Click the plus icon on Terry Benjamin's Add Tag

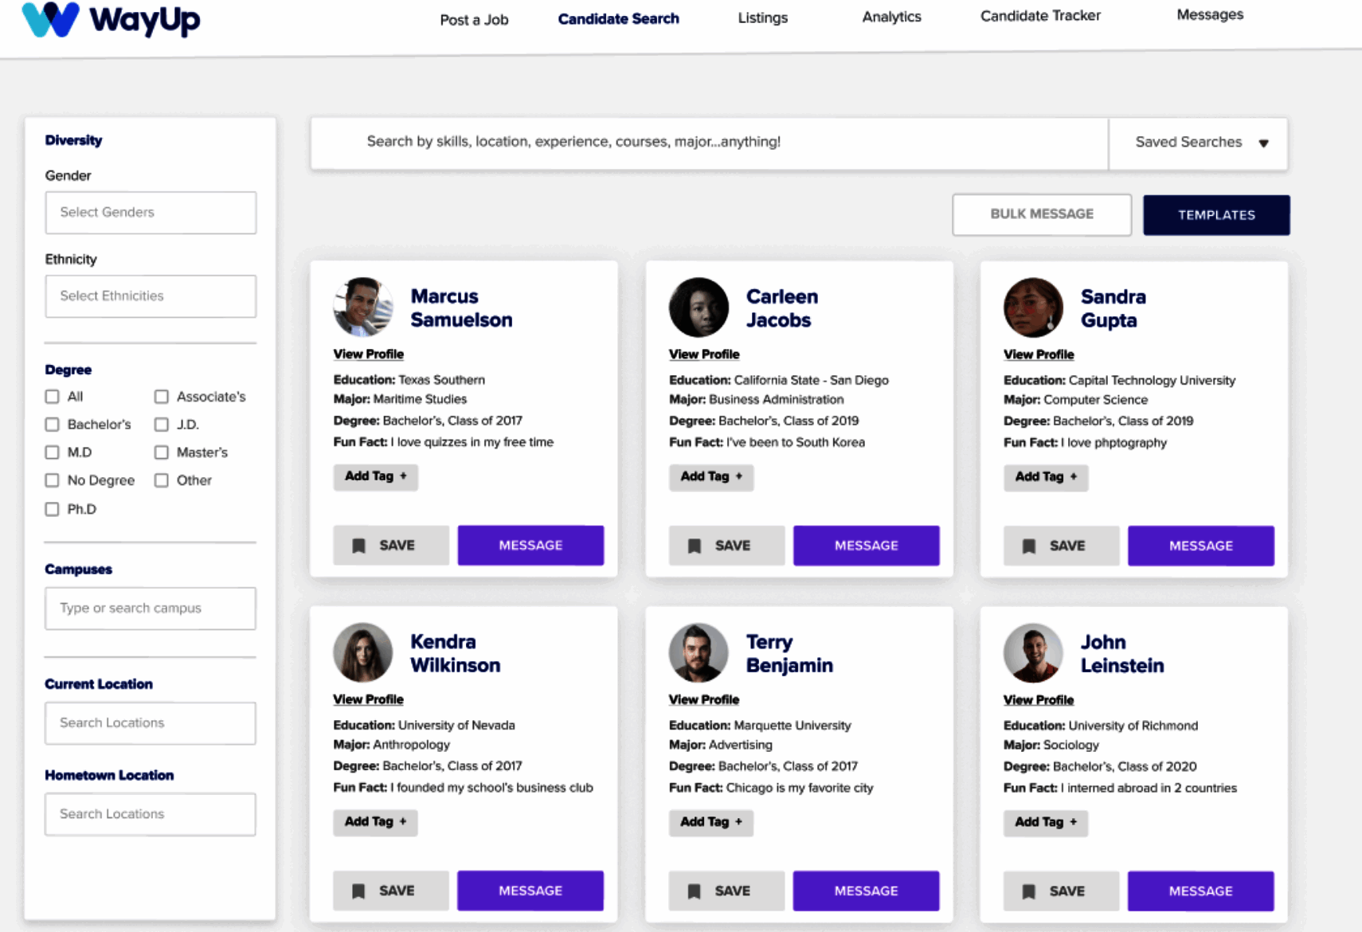pos(739,823)
